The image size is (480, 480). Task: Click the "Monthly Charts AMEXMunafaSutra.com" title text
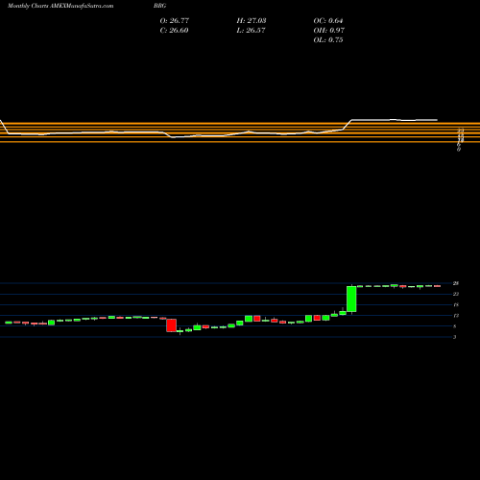tap(60, 6)
